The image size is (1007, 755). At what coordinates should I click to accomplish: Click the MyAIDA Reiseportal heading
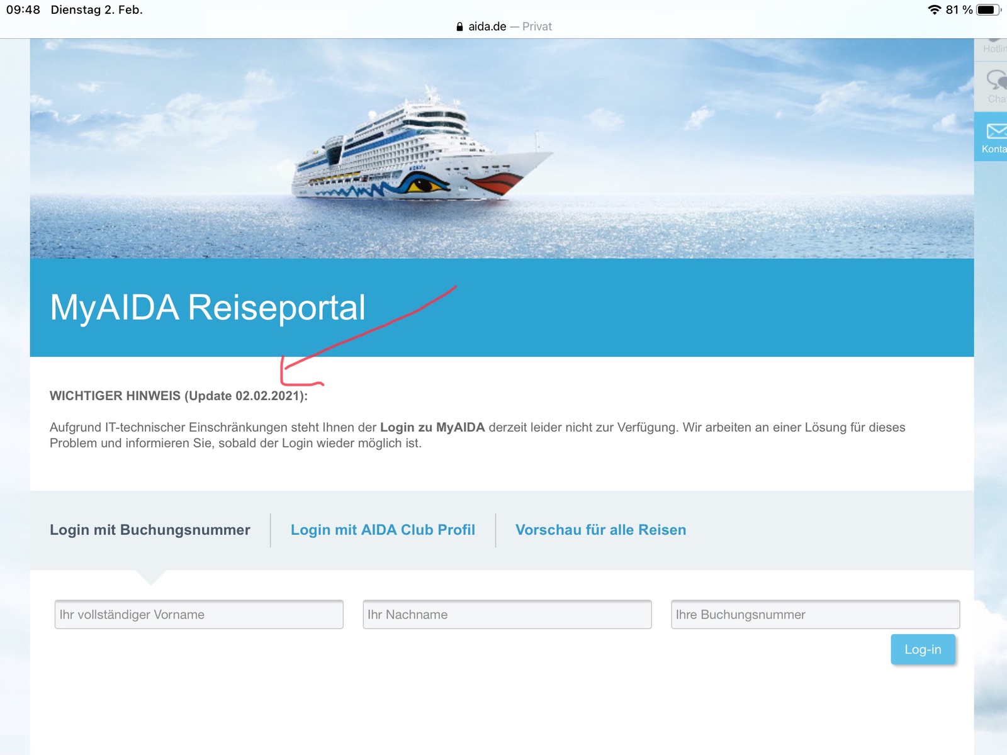[208, 308]
